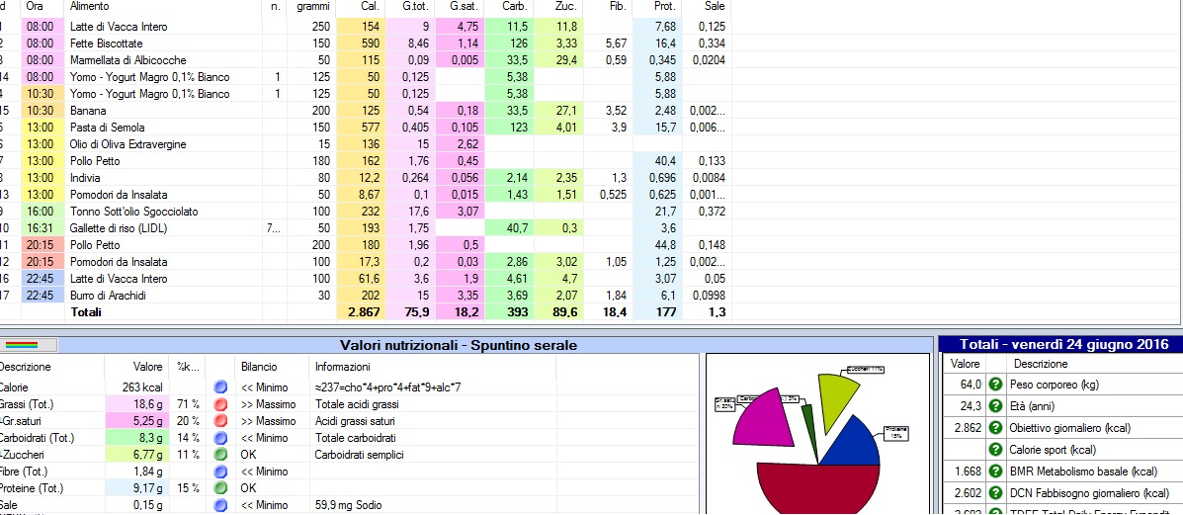The height and width of the screenshot is (515, 1183).
Task: Click the 16:31 time cell
Action: pyautogui.click(x=41, y=228)
